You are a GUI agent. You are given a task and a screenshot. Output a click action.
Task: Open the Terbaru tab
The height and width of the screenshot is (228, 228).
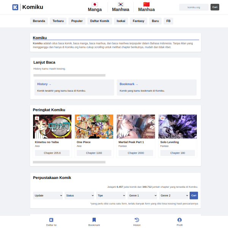click(58, 21)
